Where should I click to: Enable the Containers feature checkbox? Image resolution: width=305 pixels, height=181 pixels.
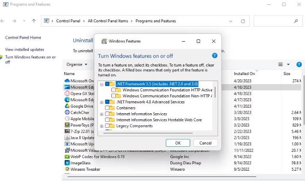coord(107,108)
